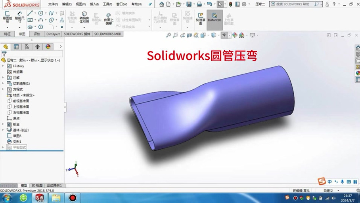Toggle Hide/Show Items eye button
Image resolution: width=360 pixels, height=203 pixels.
pyautogui.click(x=224, y=35)
